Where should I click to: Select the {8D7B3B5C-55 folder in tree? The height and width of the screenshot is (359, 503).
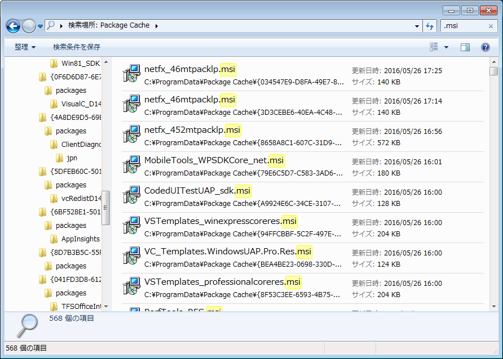point(70,253)
